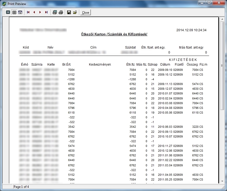
Task: Click the 'Étk. fizet. akt.egy.' label
Action: tap(153, 47)
